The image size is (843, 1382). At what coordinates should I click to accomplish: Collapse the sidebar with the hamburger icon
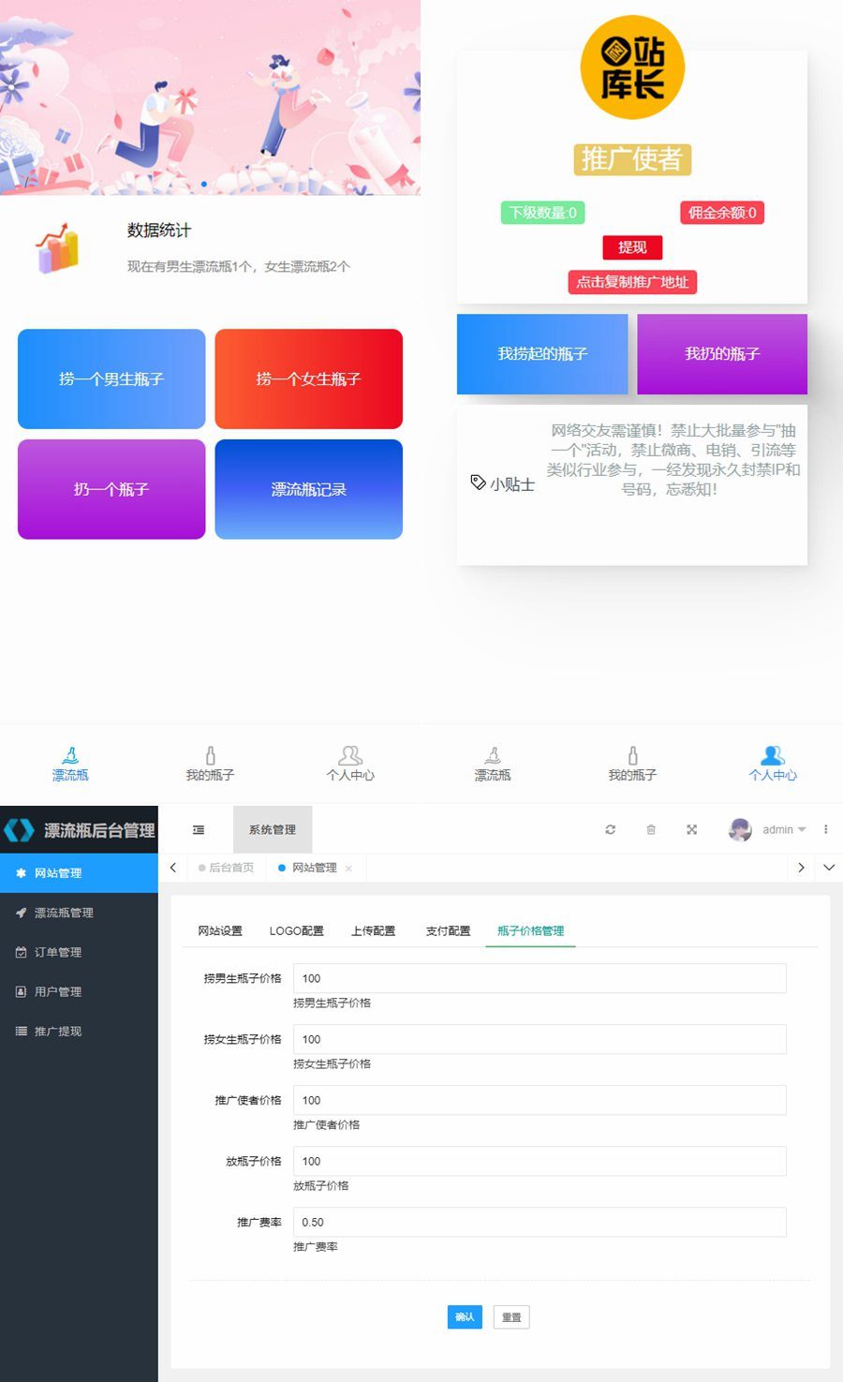point(198,829)
